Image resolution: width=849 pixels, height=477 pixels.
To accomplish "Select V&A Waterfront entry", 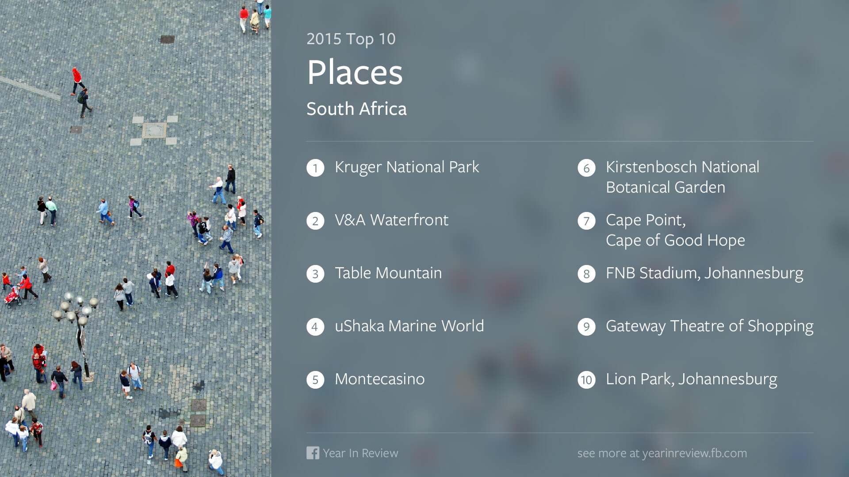I will tap(391, 220).
